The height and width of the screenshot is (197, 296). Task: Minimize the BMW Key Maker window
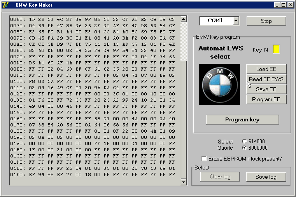pos(277,5)
